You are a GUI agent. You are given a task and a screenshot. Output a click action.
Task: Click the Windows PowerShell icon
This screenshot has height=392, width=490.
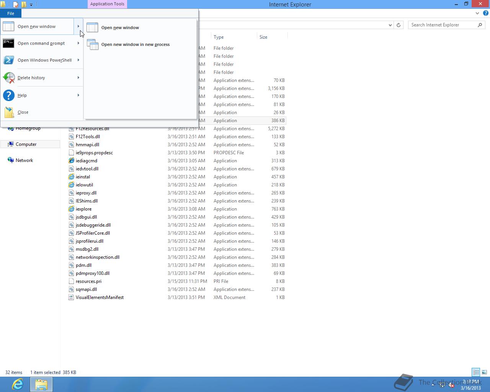pos(8,60)
